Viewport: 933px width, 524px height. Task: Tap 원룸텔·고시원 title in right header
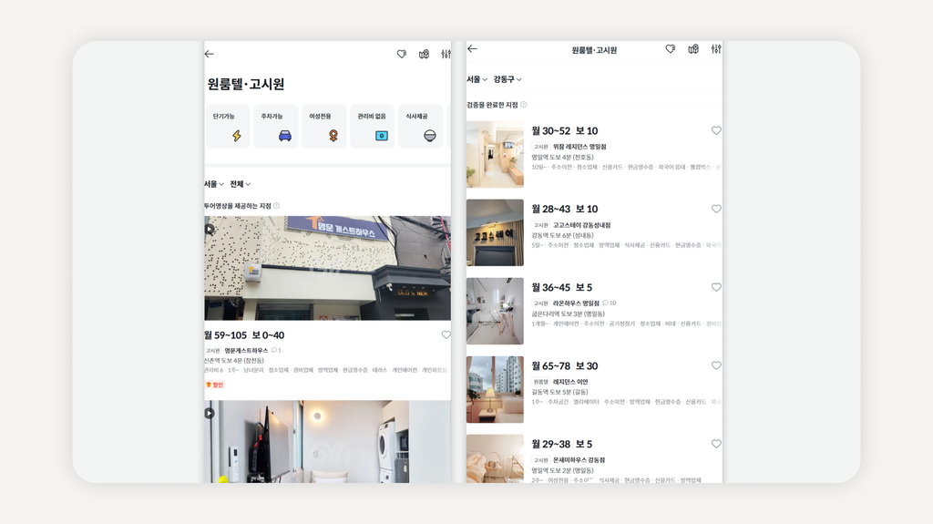coord(594,50)
